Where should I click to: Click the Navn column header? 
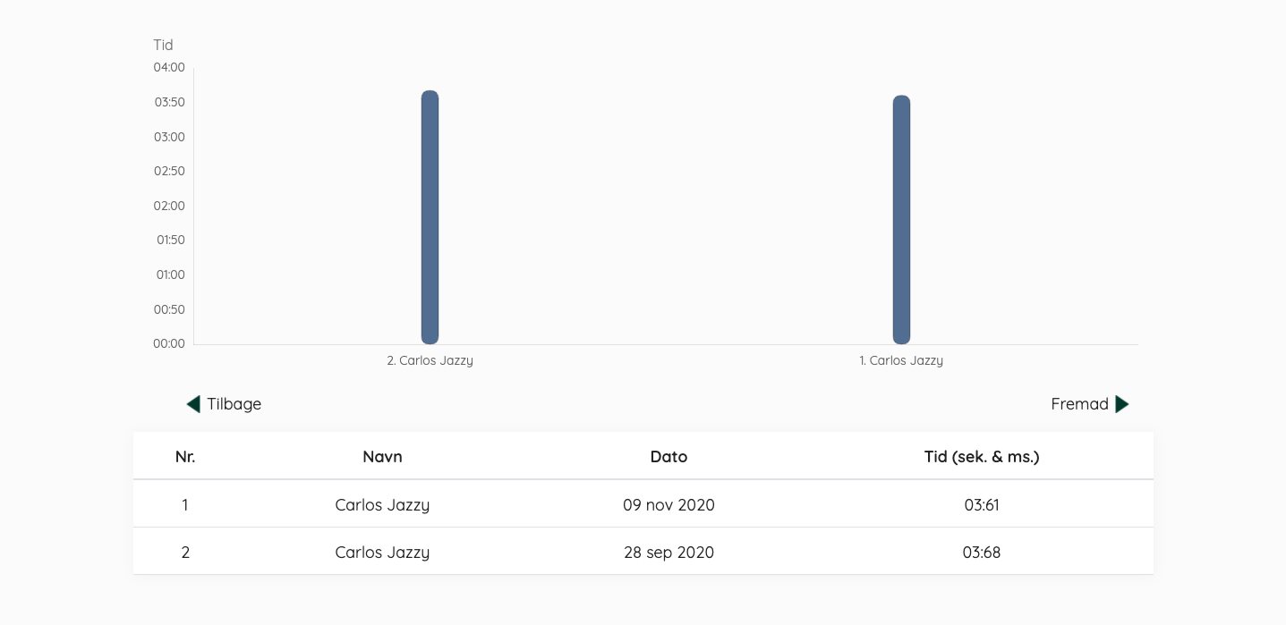click(382, 457)
